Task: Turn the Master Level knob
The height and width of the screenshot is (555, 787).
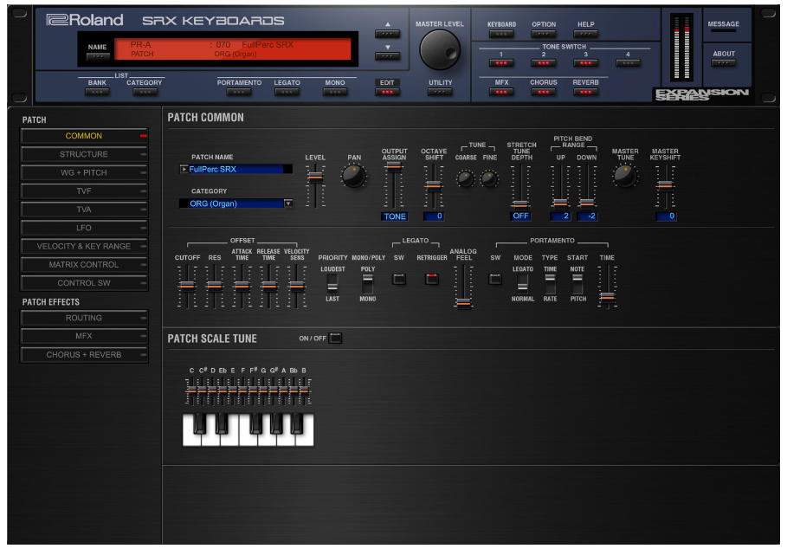Action: pyautogui.click(x=439, y=49)
